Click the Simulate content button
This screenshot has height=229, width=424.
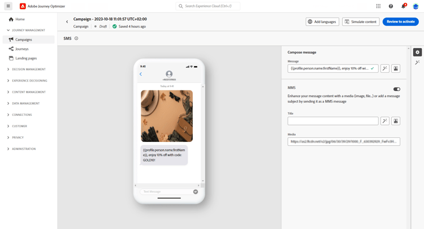click(x=361, y=21)
